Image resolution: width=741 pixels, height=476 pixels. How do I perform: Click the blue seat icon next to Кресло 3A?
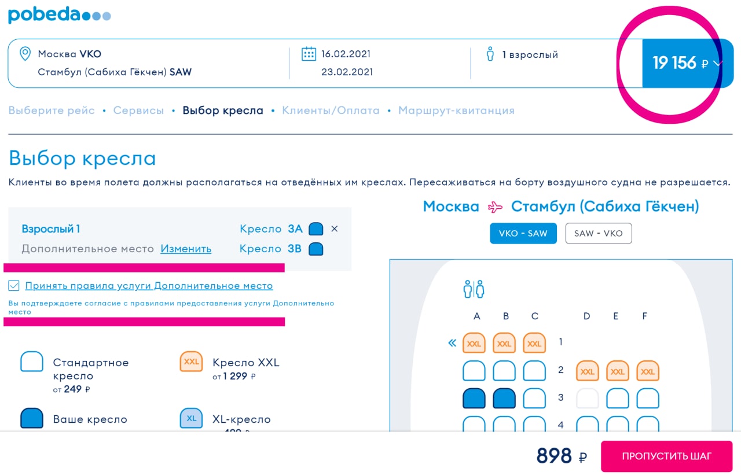(316, 229)
